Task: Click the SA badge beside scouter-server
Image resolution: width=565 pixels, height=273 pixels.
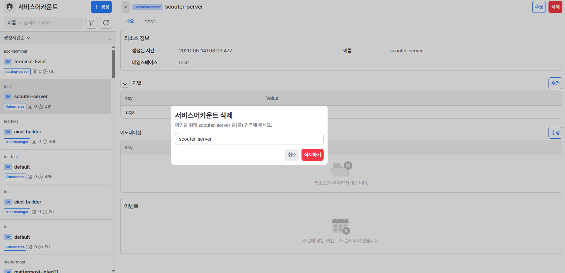Action: (x=8, y=96)
